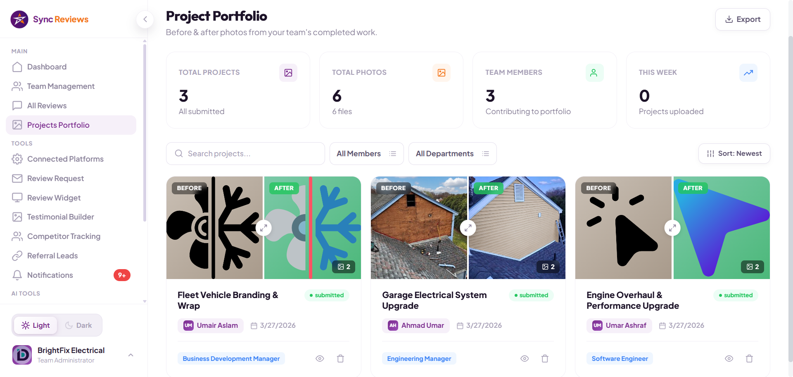Screen dimensions: 793x377
Task: Toggle the eye icon on the Fleet Vehicle card
Action: [320, 358]
